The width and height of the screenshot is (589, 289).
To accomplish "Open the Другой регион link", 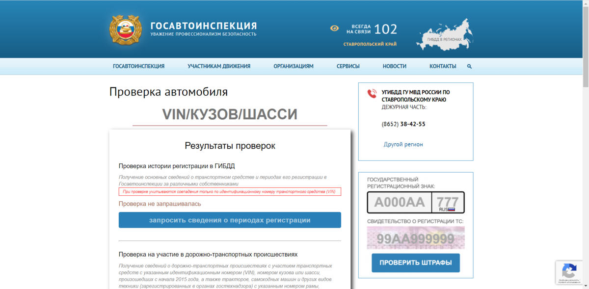I will tap(403, 144).
